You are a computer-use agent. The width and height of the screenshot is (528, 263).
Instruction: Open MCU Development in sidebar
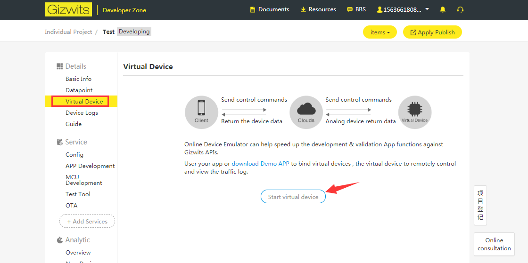(x=84, y=180)
